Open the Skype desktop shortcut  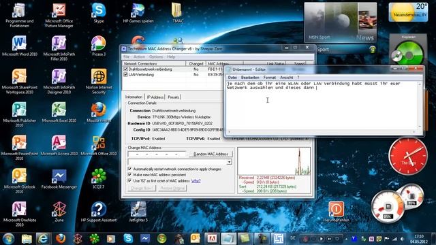pyautogui.click(x=99, y=13)
